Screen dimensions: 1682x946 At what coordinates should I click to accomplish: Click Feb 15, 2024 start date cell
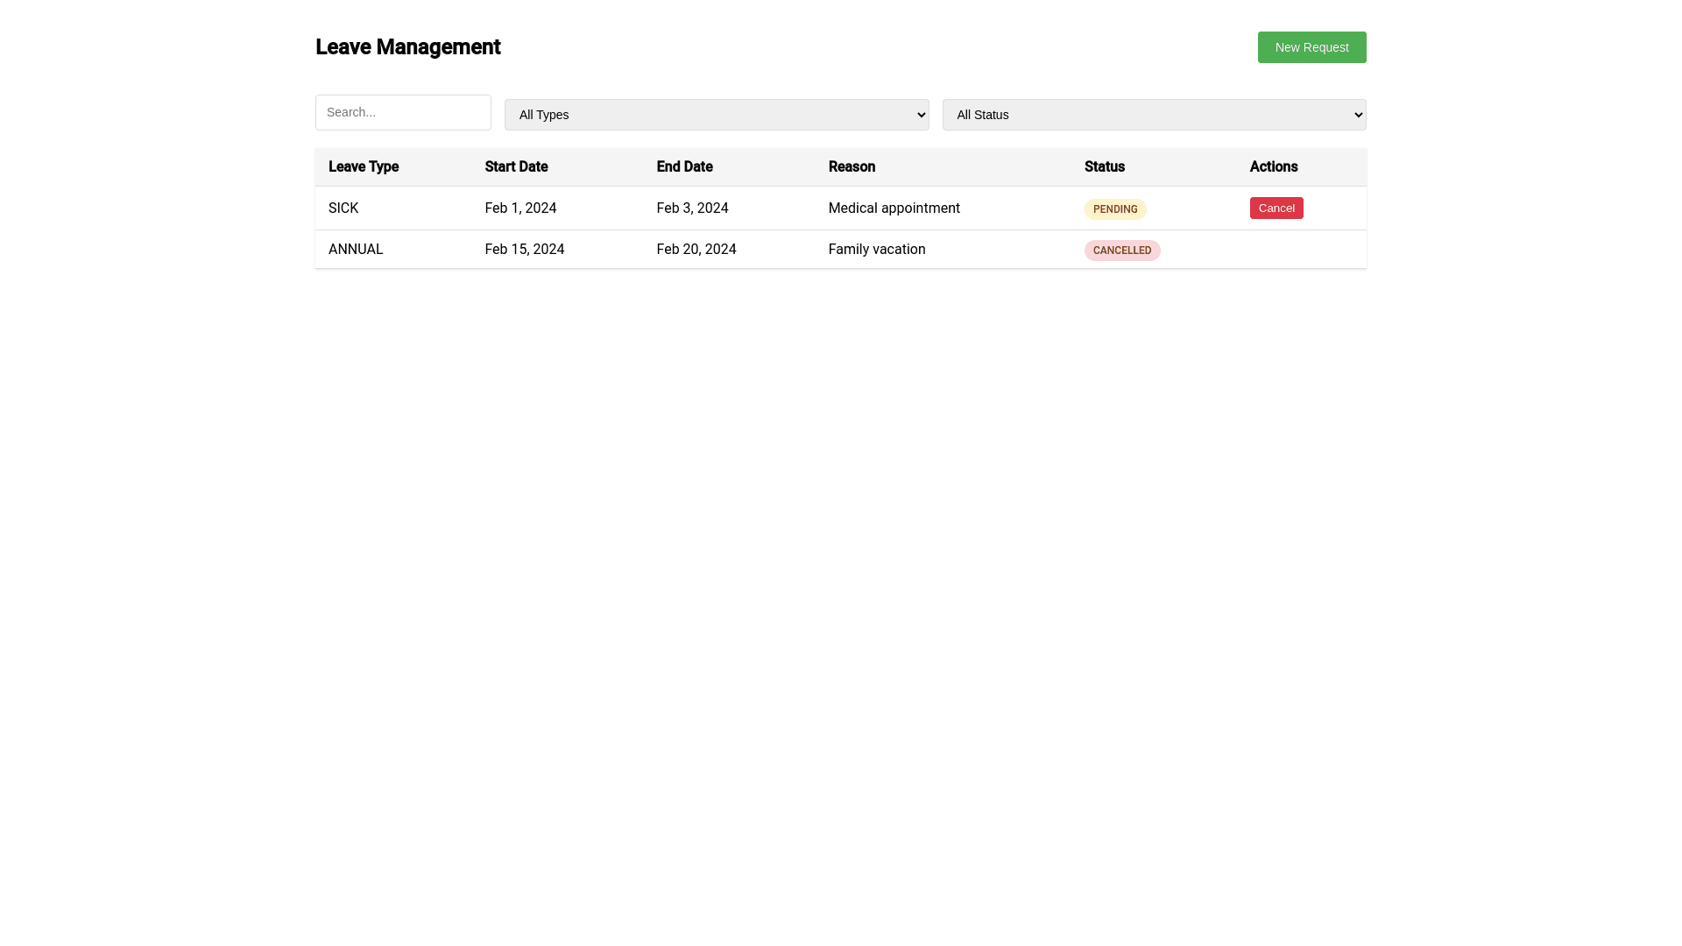click(525, 249)
